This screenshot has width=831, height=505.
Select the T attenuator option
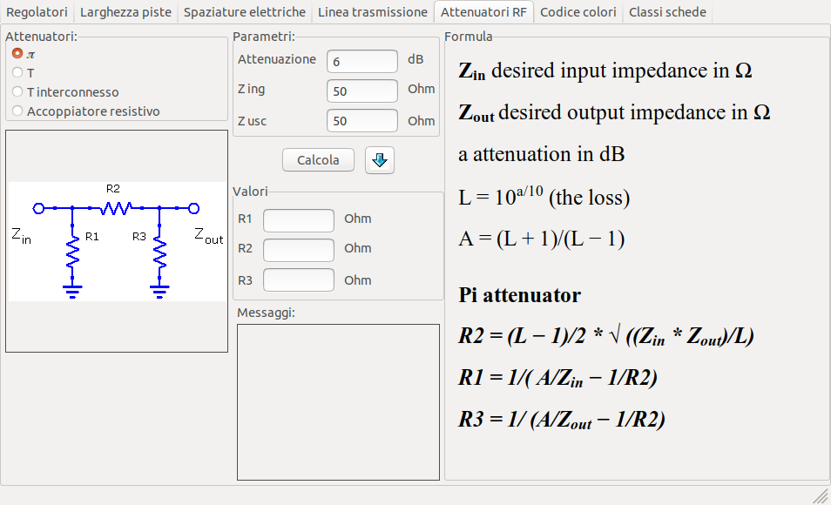point(17,73)
